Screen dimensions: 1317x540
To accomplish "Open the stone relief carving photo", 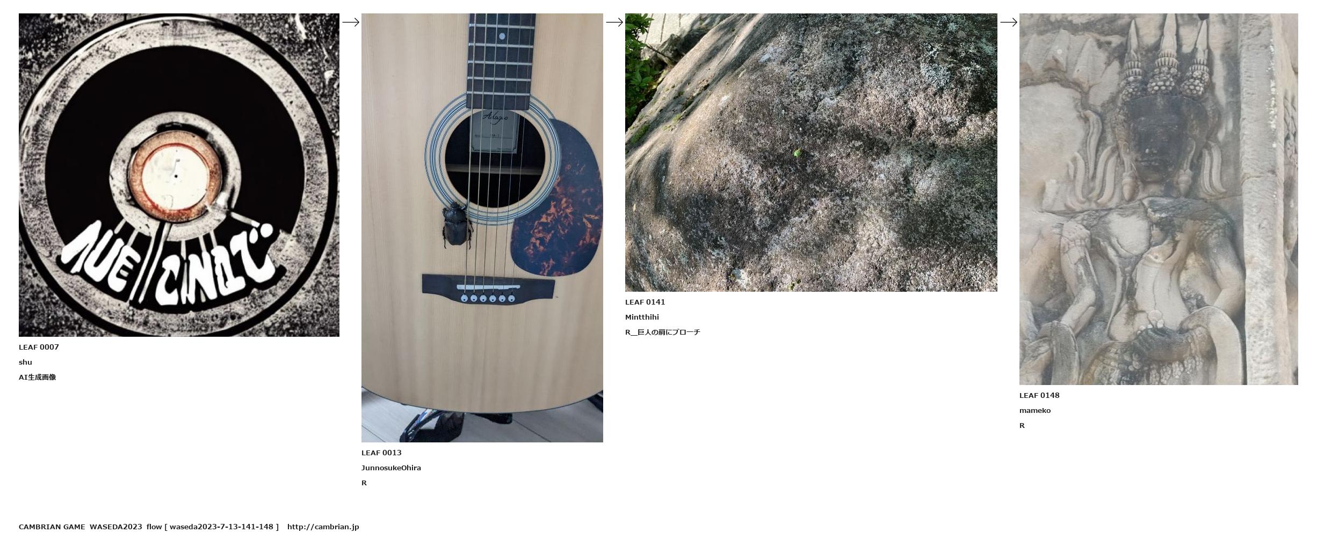I will 1159,199.
